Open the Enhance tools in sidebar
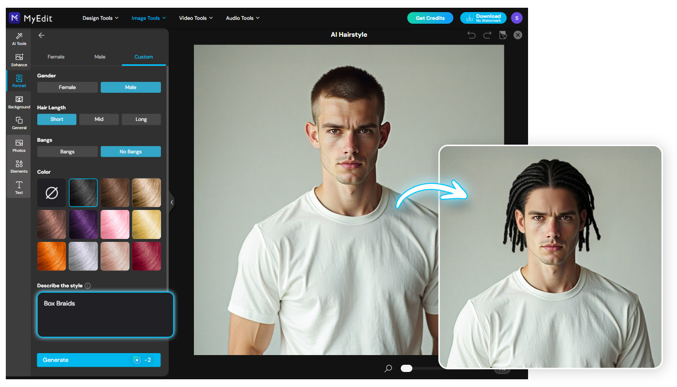This screenshot has width=677, height=387. tap(19, 60)
